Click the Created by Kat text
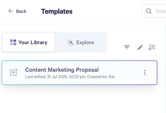This screenshot has width=166, height=113. click(x=101, y=77)
